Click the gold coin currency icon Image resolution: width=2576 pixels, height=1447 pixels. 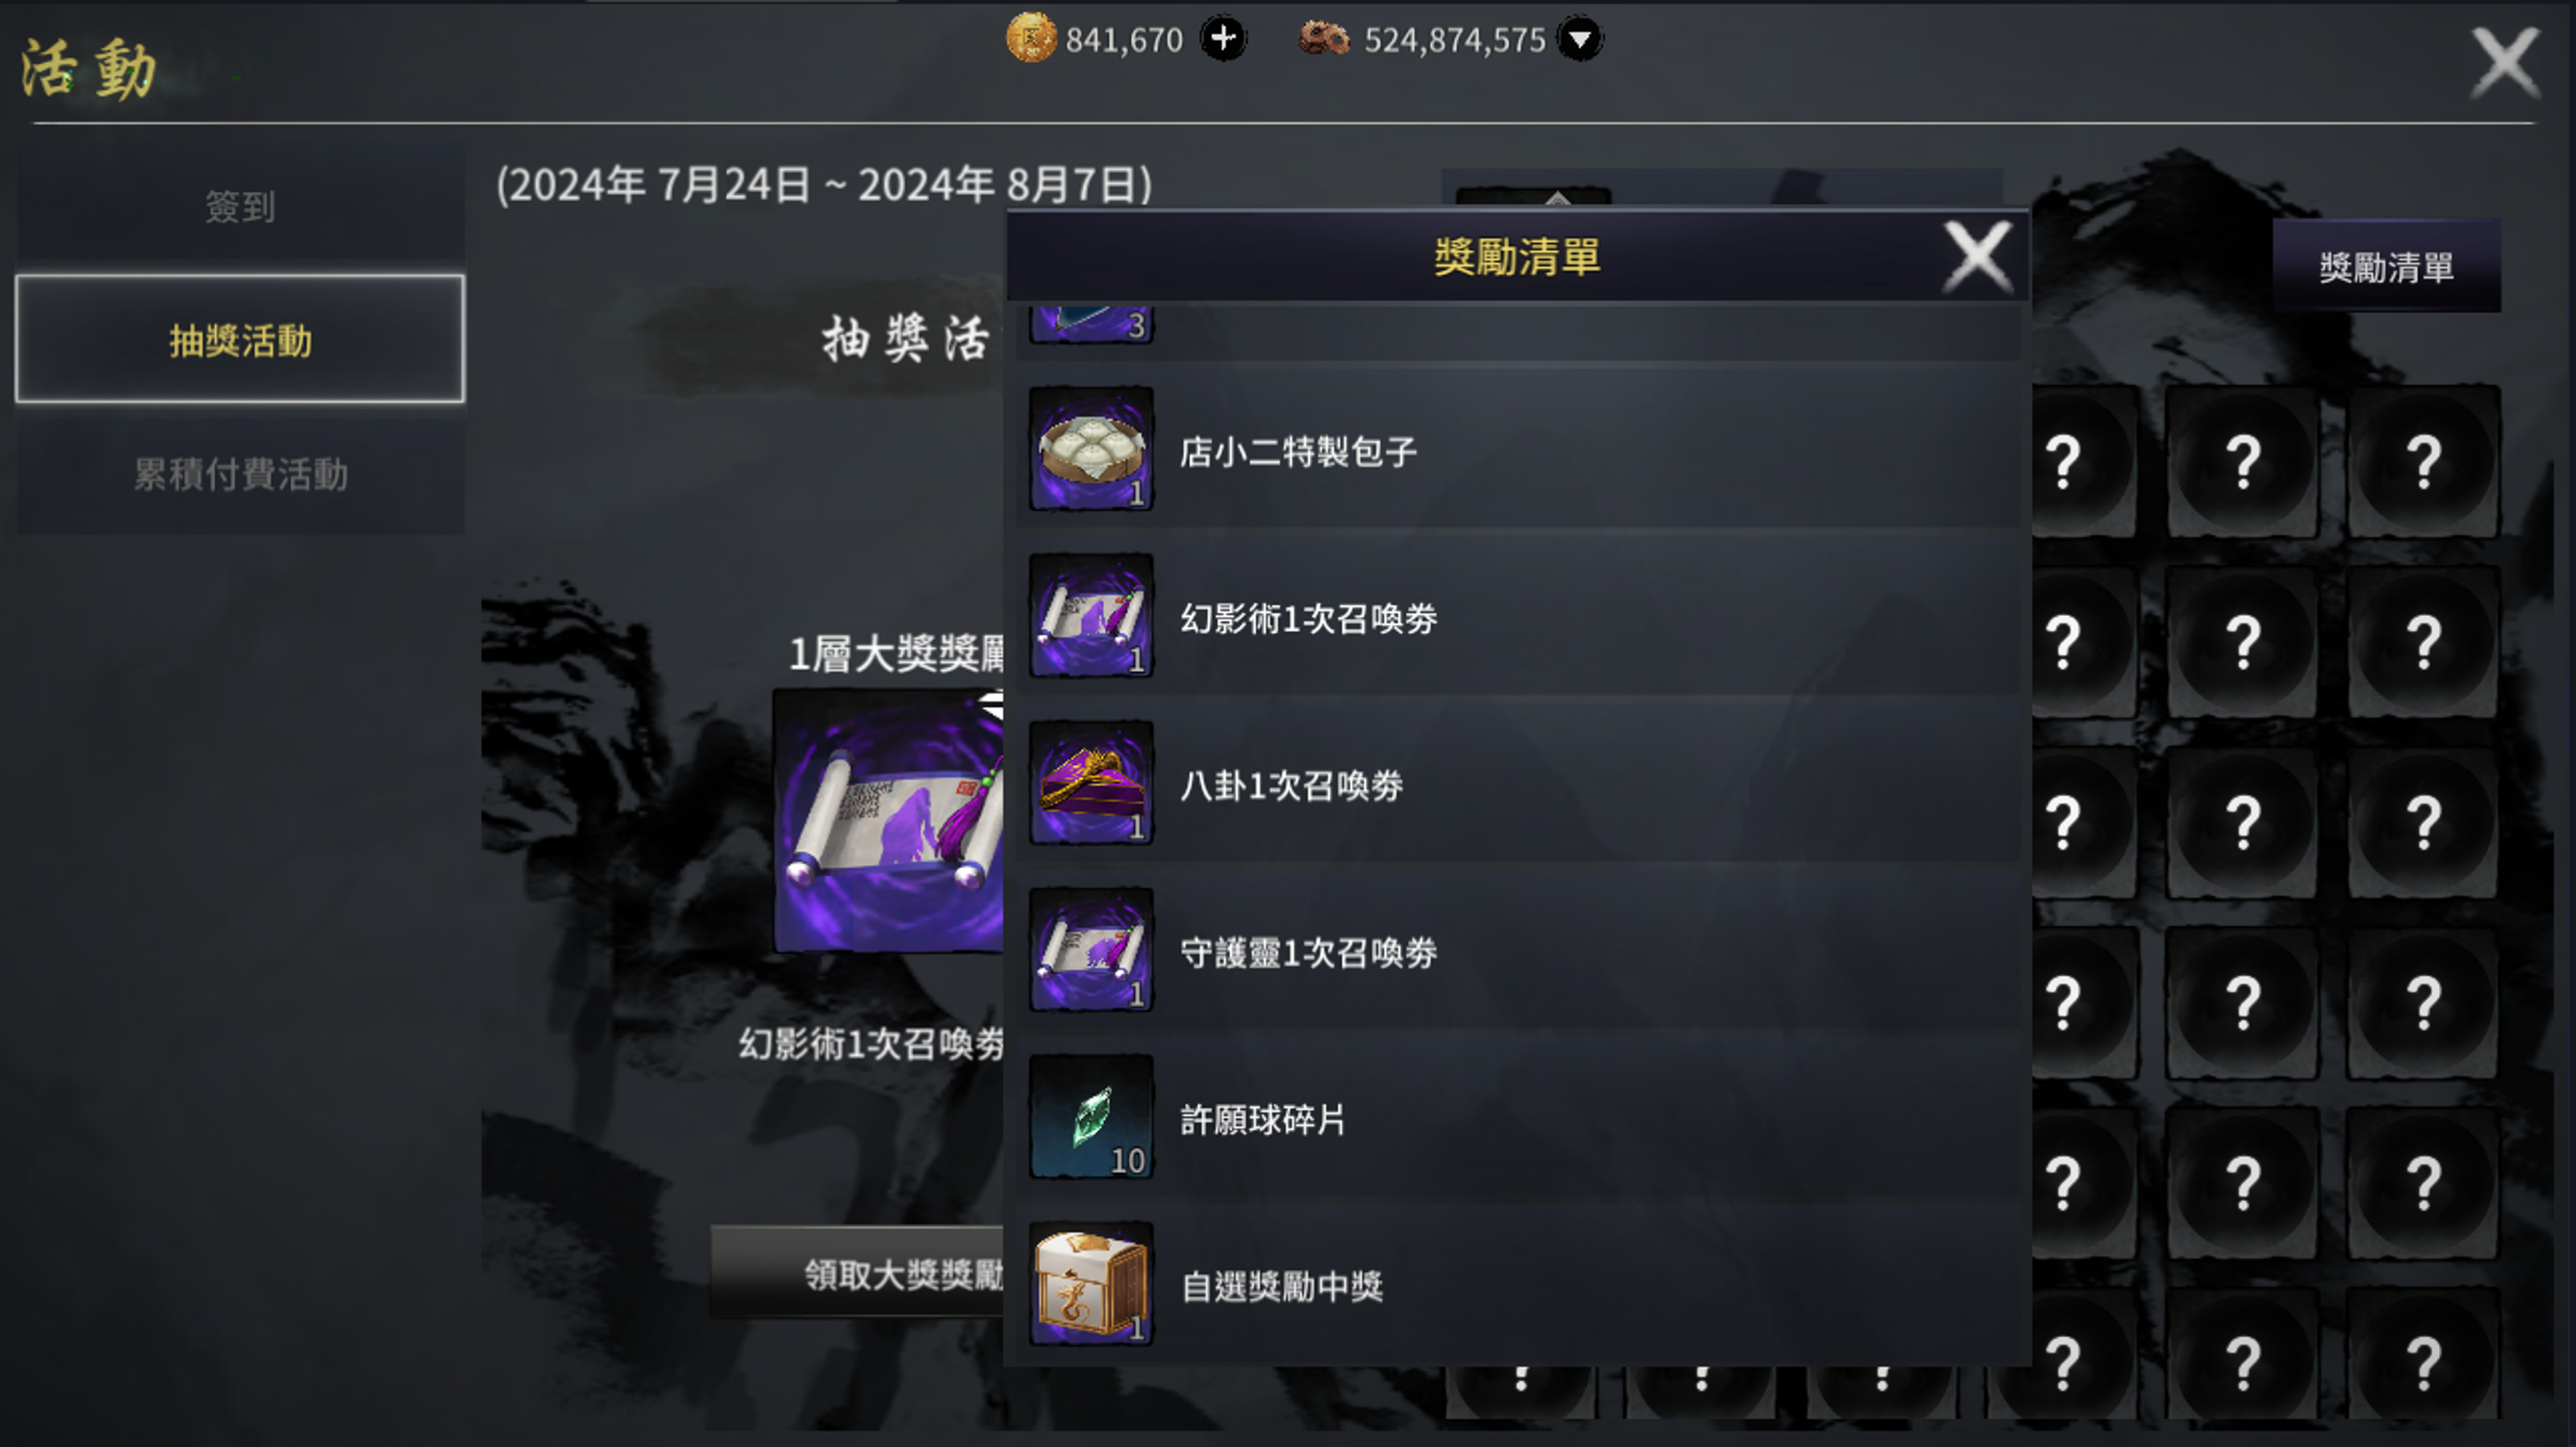(1030, 38)
